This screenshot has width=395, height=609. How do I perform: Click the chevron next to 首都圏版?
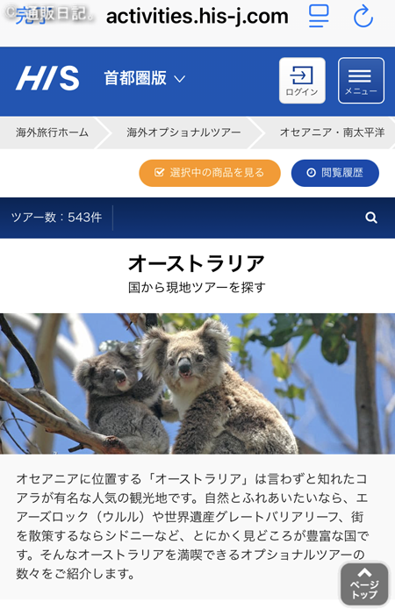[179, 79]
